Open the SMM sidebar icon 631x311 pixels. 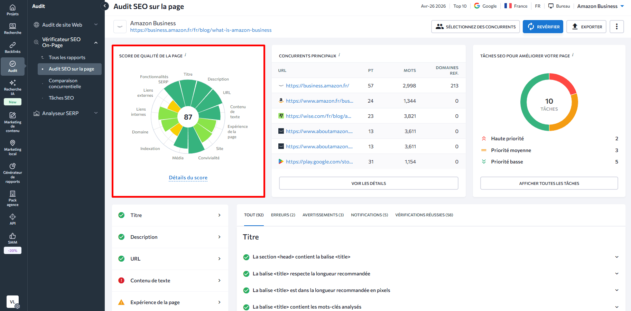[x=12, y=238]
